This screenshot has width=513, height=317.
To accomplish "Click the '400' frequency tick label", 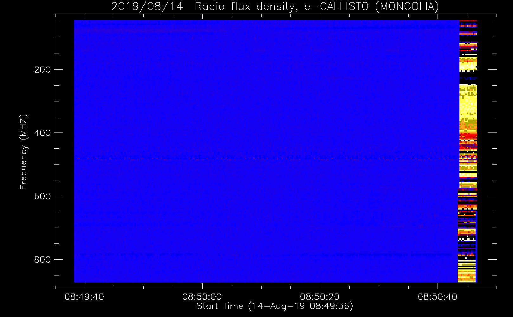I will pyautogui.click(x=42, y=133).
